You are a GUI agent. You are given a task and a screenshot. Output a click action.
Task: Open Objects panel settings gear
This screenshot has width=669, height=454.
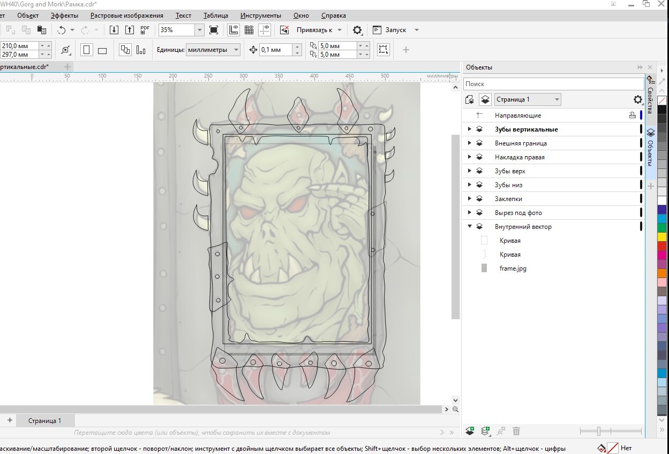637,99
